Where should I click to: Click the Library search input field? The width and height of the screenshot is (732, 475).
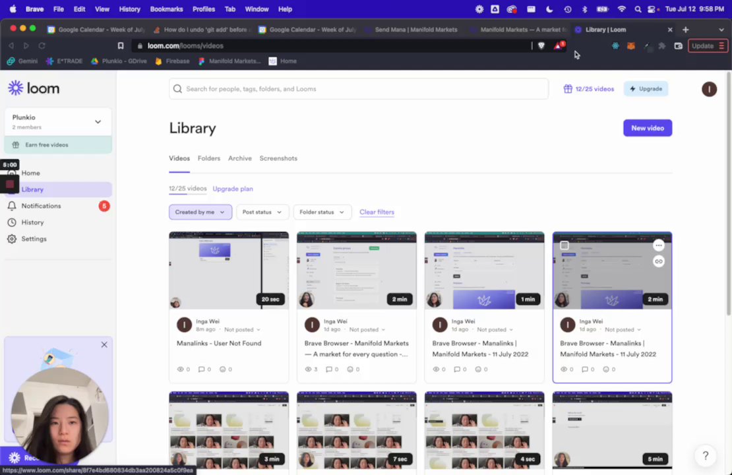359,89
